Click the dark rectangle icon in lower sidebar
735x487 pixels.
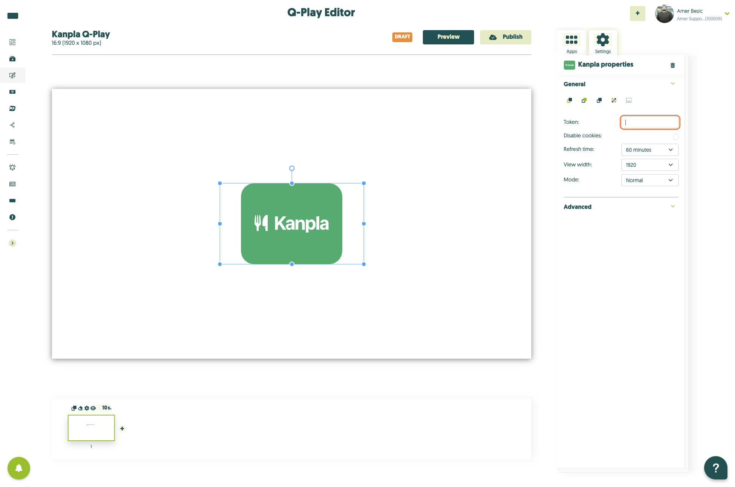12,201
